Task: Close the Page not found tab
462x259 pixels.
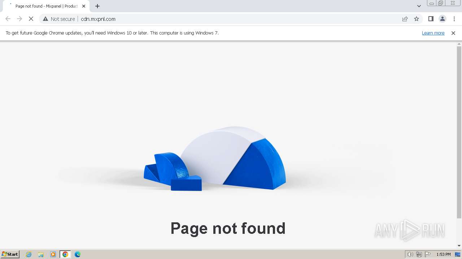Action: click(x=84, y=6)
